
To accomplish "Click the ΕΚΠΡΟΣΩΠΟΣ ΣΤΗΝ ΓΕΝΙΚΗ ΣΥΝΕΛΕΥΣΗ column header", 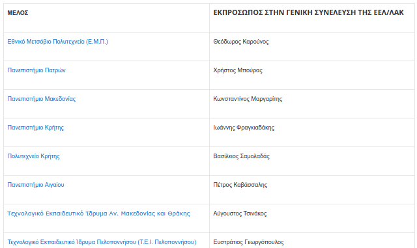I will point(308,12).
